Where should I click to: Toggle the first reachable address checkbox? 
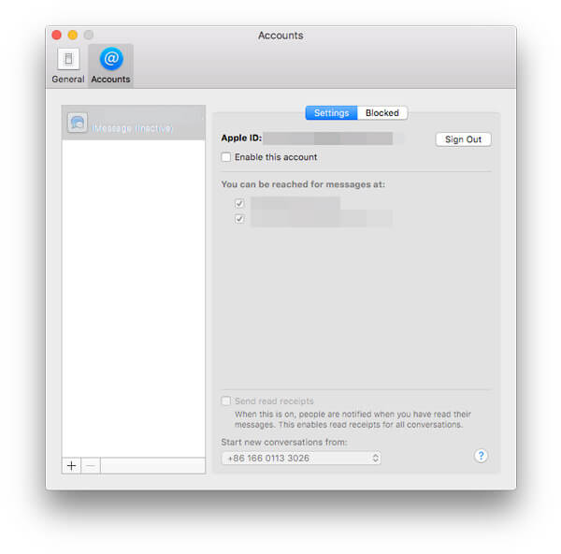(239, 203)
